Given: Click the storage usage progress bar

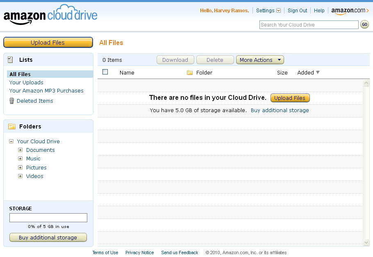Looking at the screenshot, I should click(48, 218).
